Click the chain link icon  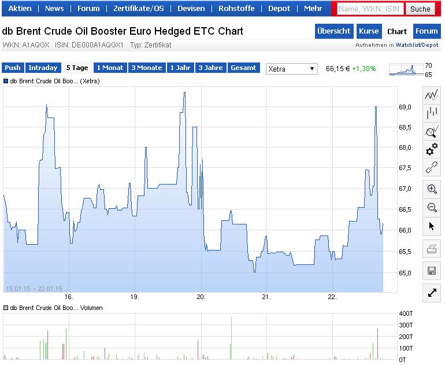[431, 168]
